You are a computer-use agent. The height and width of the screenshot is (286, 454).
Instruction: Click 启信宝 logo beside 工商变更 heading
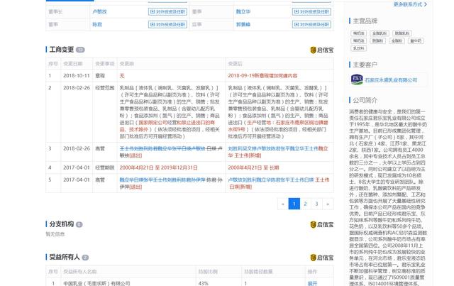pos(321,50)
